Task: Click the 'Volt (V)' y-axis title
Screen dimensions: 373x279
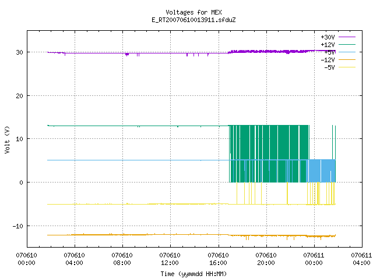Action: [x=7, y=139]
